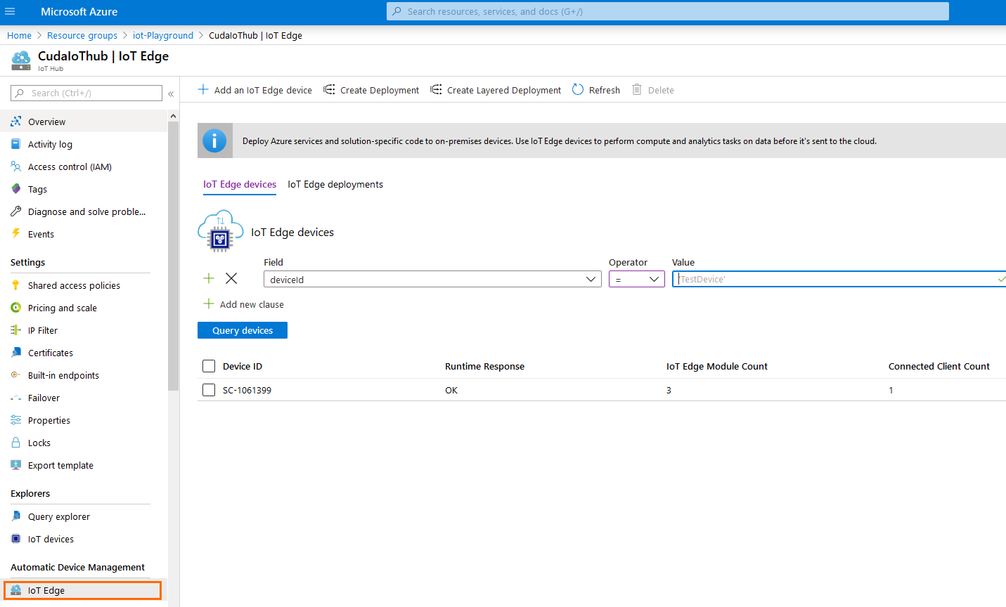The height and width of the screenshot is (607, 1006).
Task: Collapse the sidebar with double chevron
Action: pyautogui.click(x=171, y=93)
